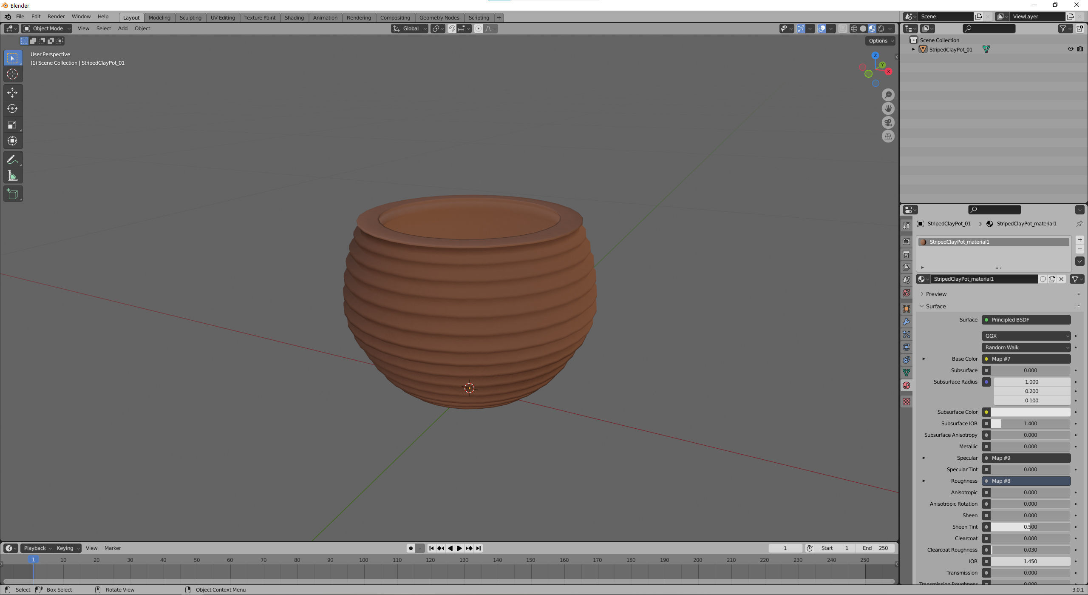Image resolution: width=1088 pixels, height=595 pixels.
Task: Select the Measure tool
Action: coord(12,176)
